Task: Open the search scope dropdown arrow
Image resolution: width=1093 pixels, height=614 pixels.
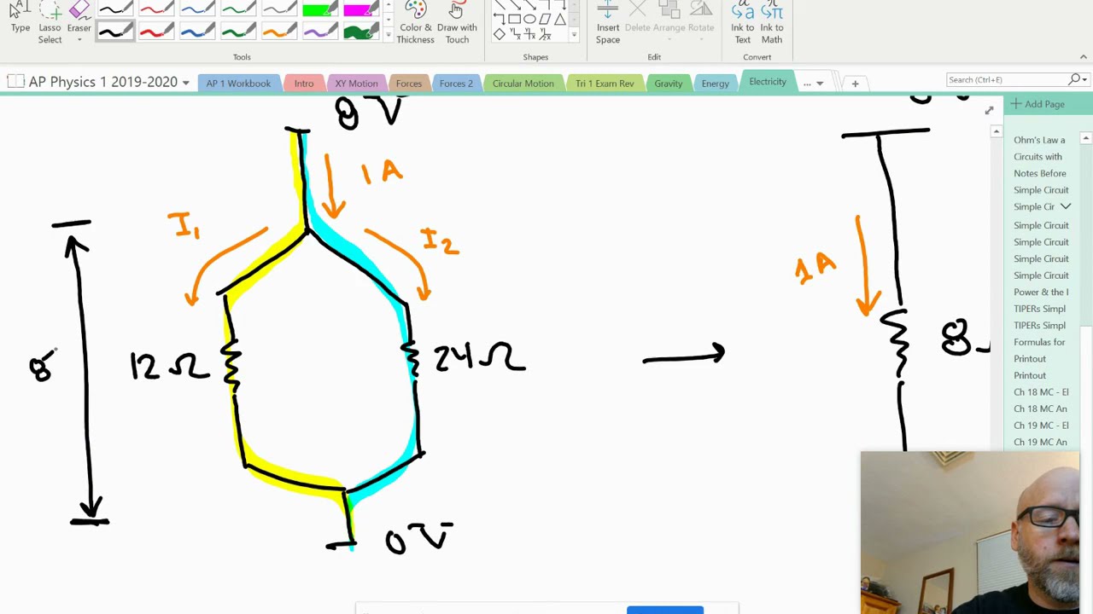Action: pos(1085,79)
